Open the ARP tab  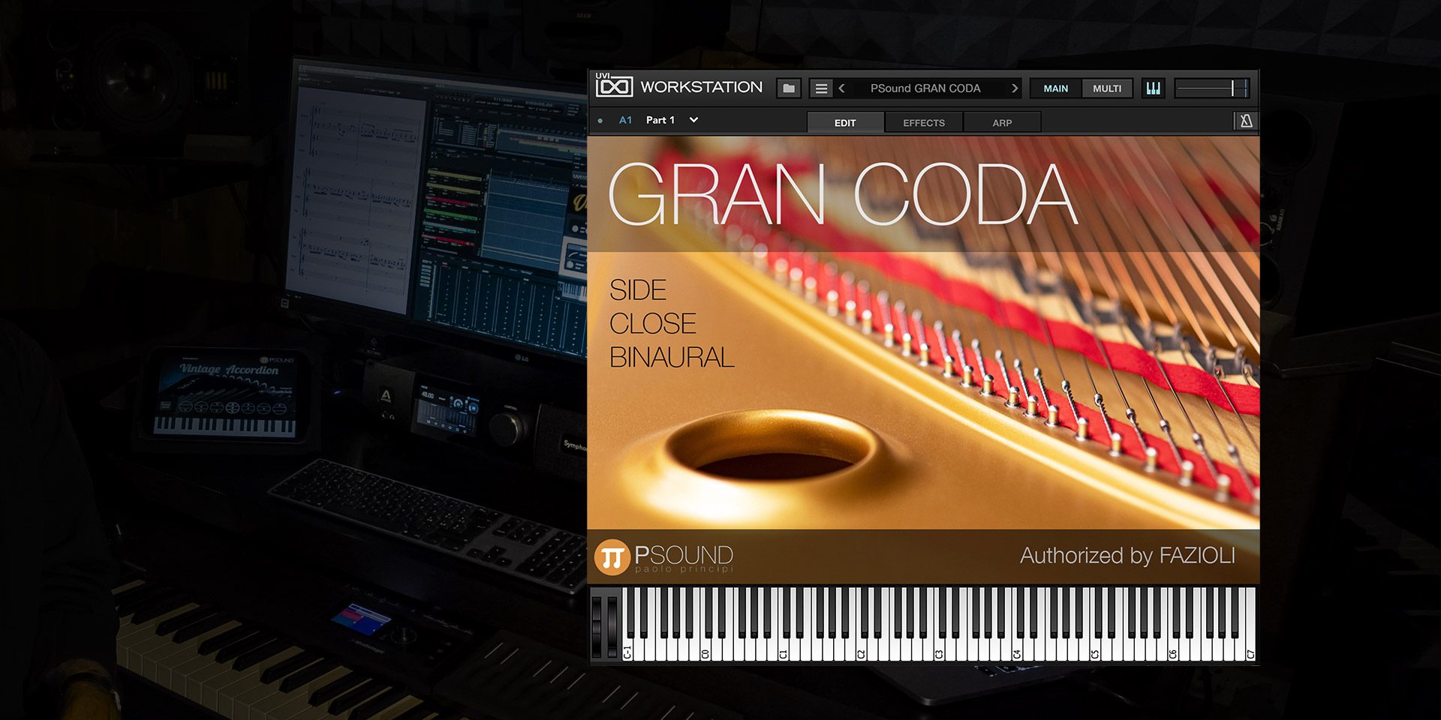[1002, 122]
